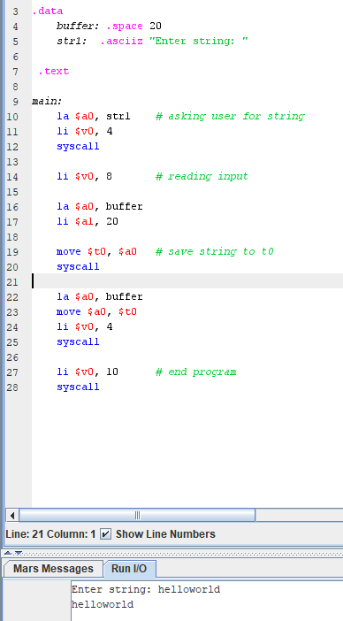Click the second 'helloworld' output line
The height and width of the screenshot is (621, 343).
[103, 605]
